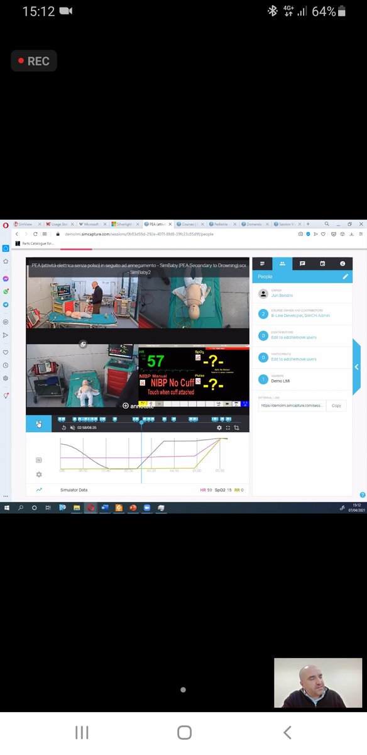Click the demolmi.simcapture.com address bar
This screenshot has width=367, height=755.
[140, 233]
